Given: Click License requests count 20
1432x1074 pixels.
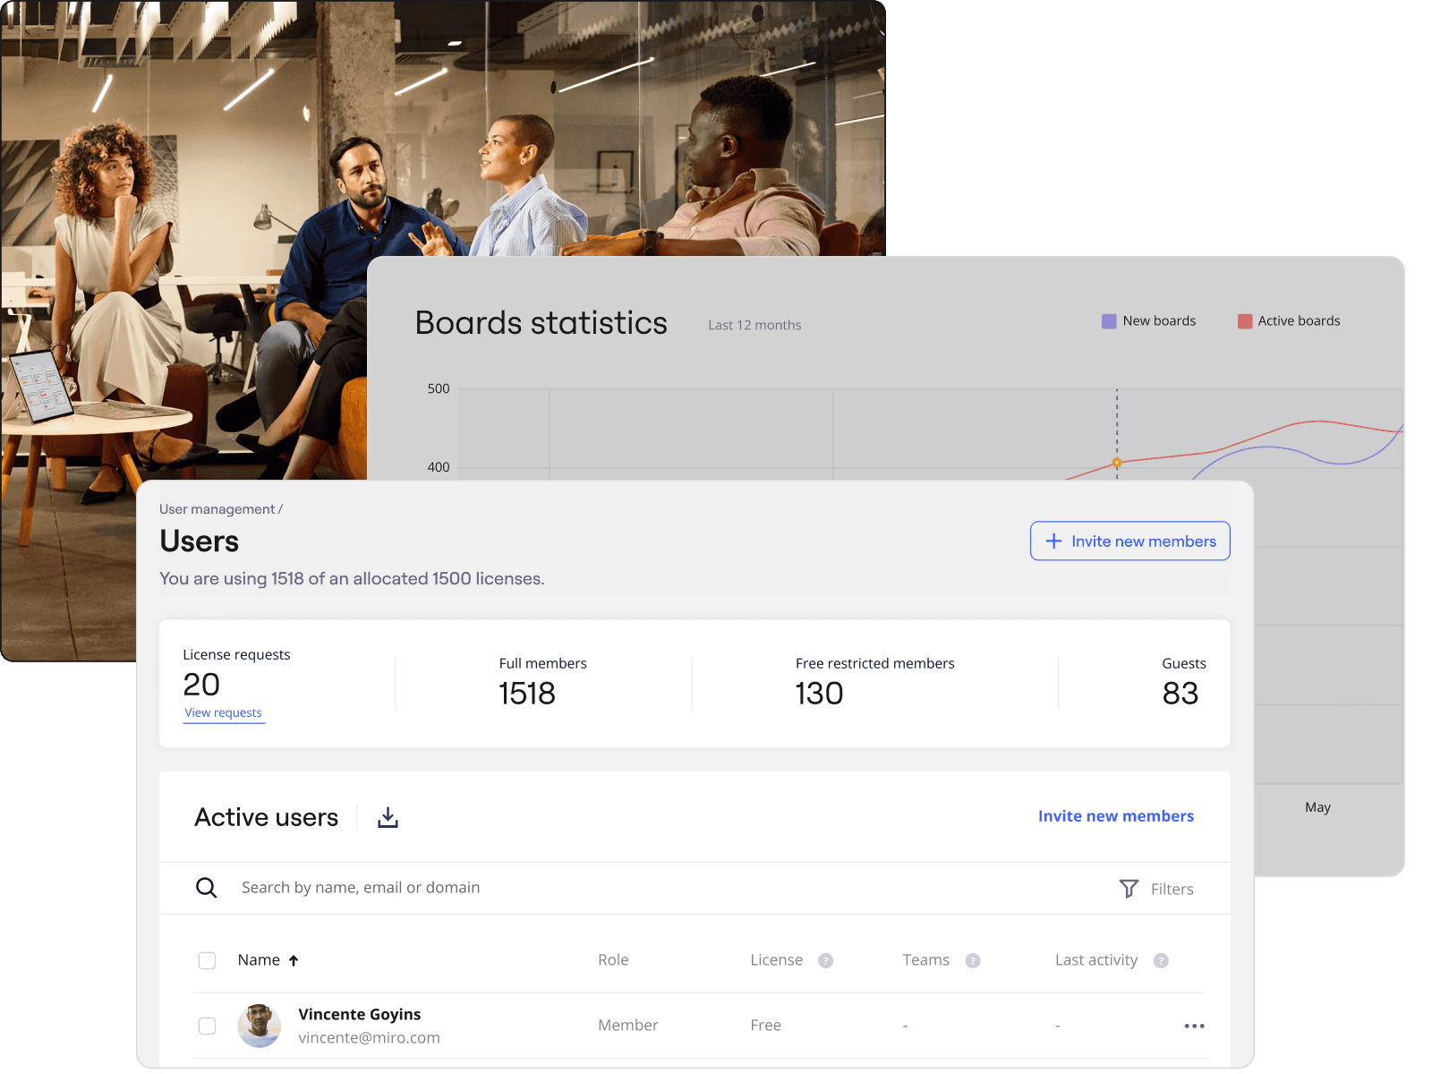Looking at the screenshot, I should coord(201,685).
